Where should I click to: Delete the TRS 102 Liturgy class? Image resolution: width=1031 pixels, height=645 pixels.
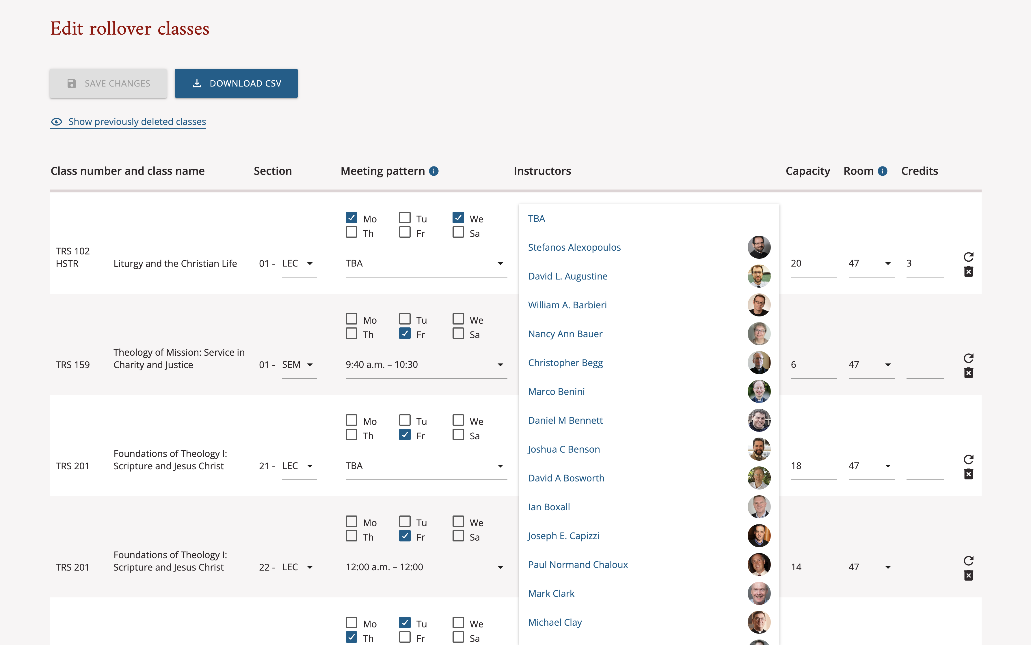pos(968,272)
